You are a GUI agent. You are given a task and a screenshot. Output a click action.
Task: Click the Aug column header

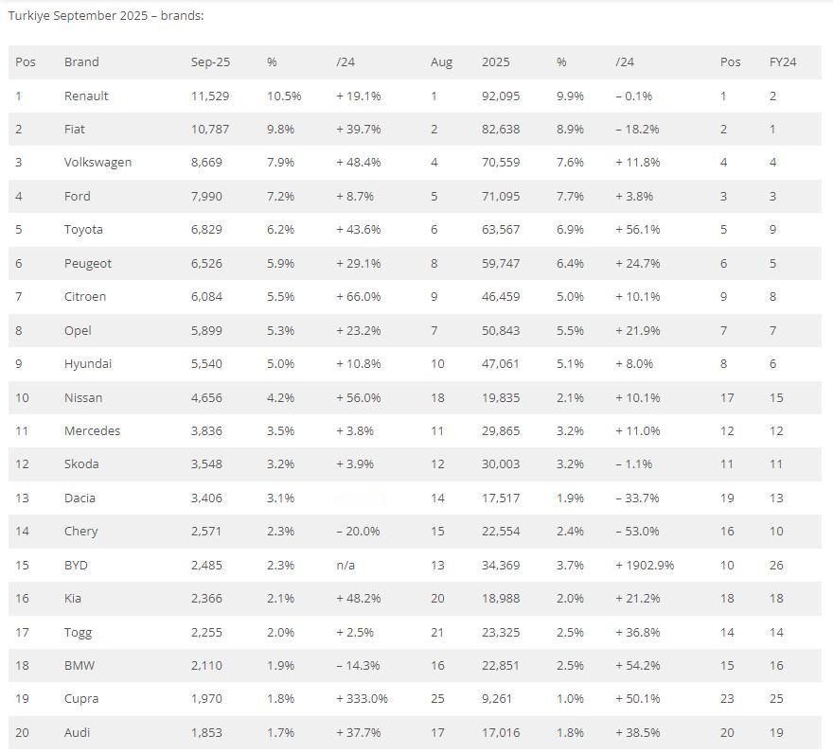click(x=441, y=62)
